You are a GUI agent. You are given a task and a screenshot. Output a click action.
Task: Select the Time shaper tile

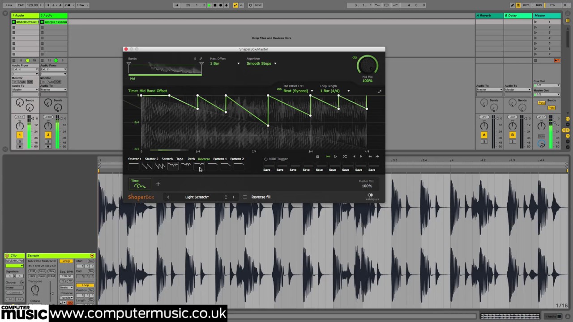click(140, 184)
